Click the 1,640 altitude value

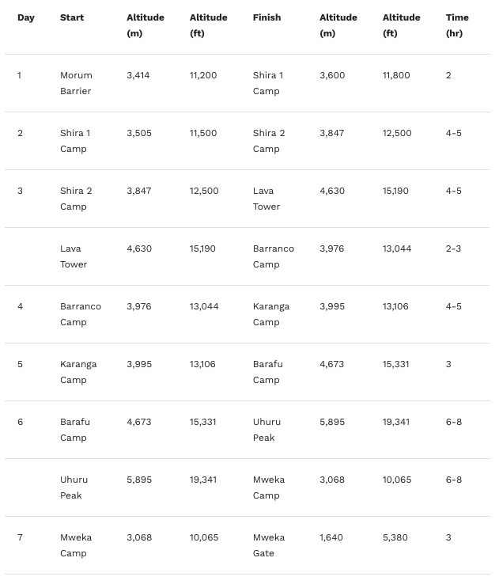tap(331, 537)
